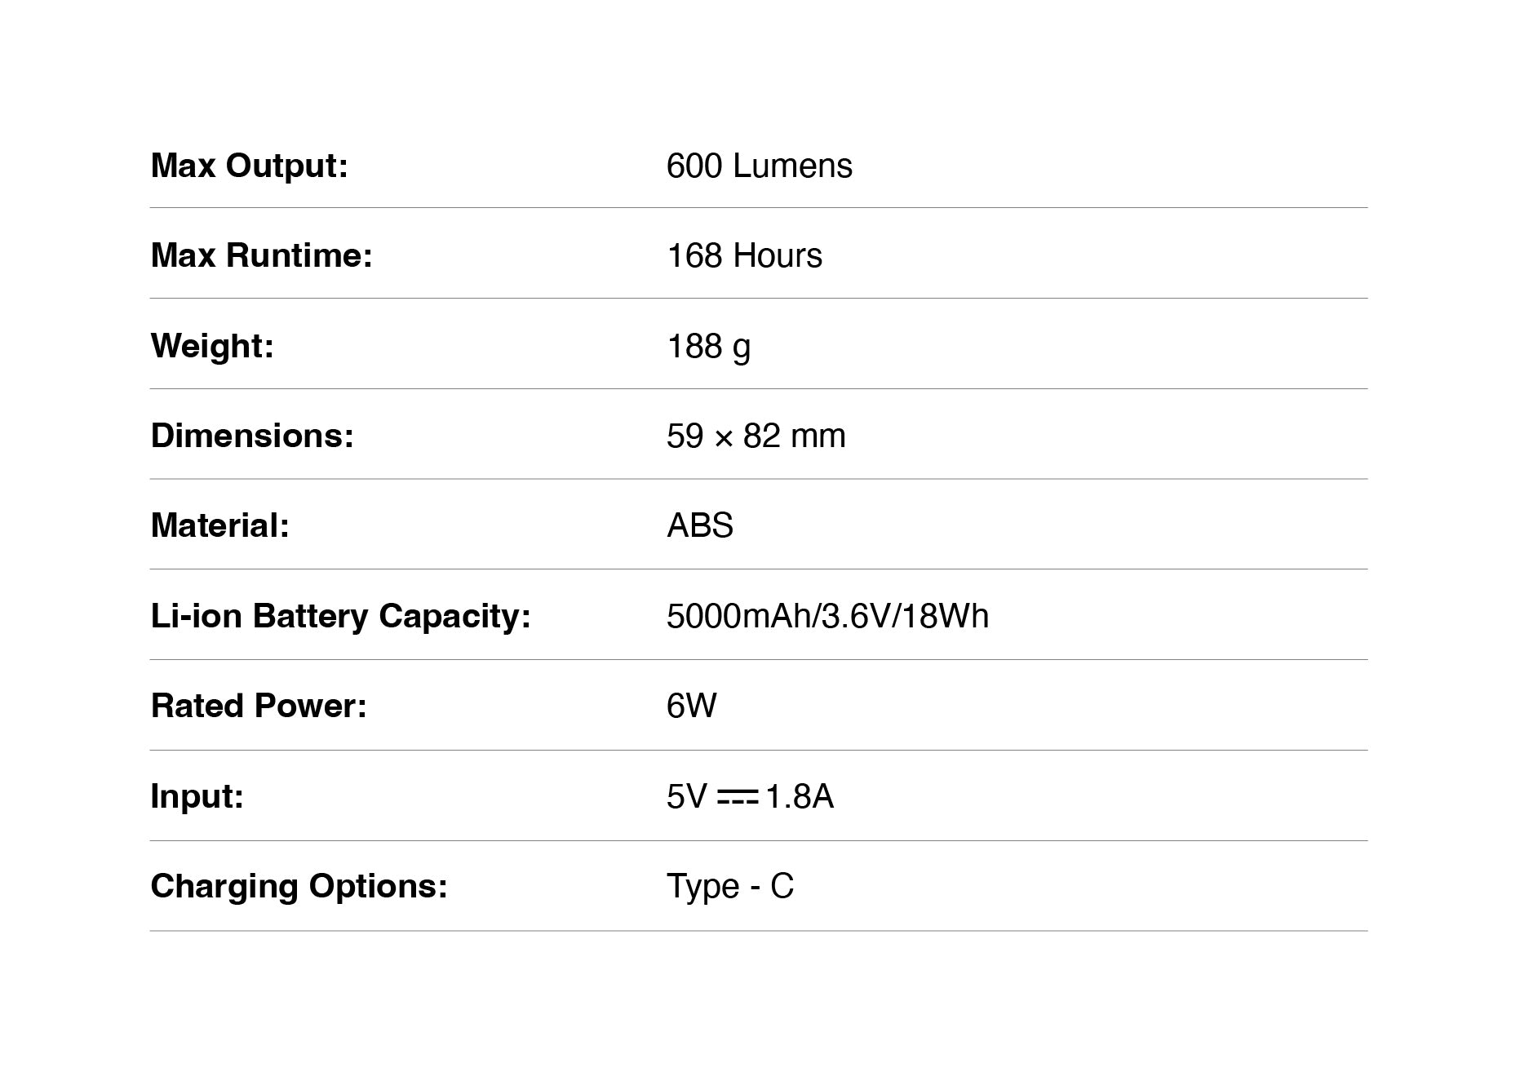Viewport: 1520px width, 1081px height.
Task: Click the multiplication sign in Dimensions value
Action: [724, 437]
